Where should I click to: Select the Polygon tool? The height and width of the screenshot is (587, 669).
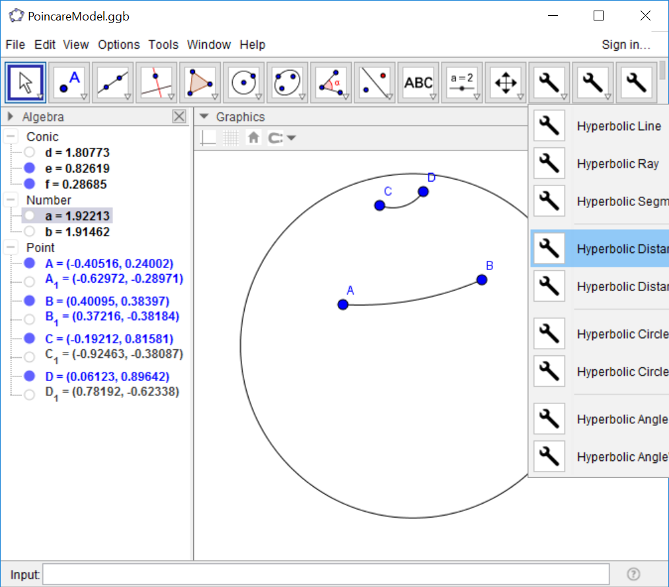point(199,81)
